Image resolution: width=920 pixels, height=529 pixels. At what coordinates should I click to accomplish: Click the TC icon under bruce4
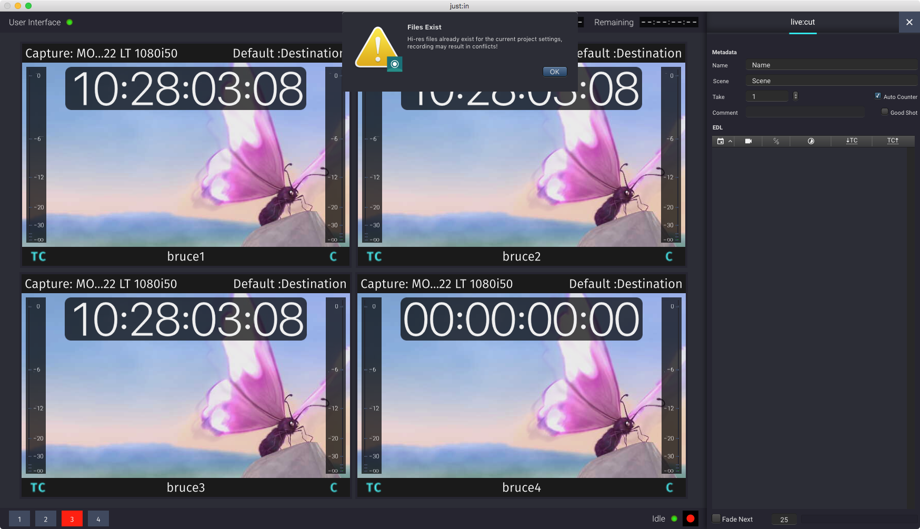[x=374, y=487]
